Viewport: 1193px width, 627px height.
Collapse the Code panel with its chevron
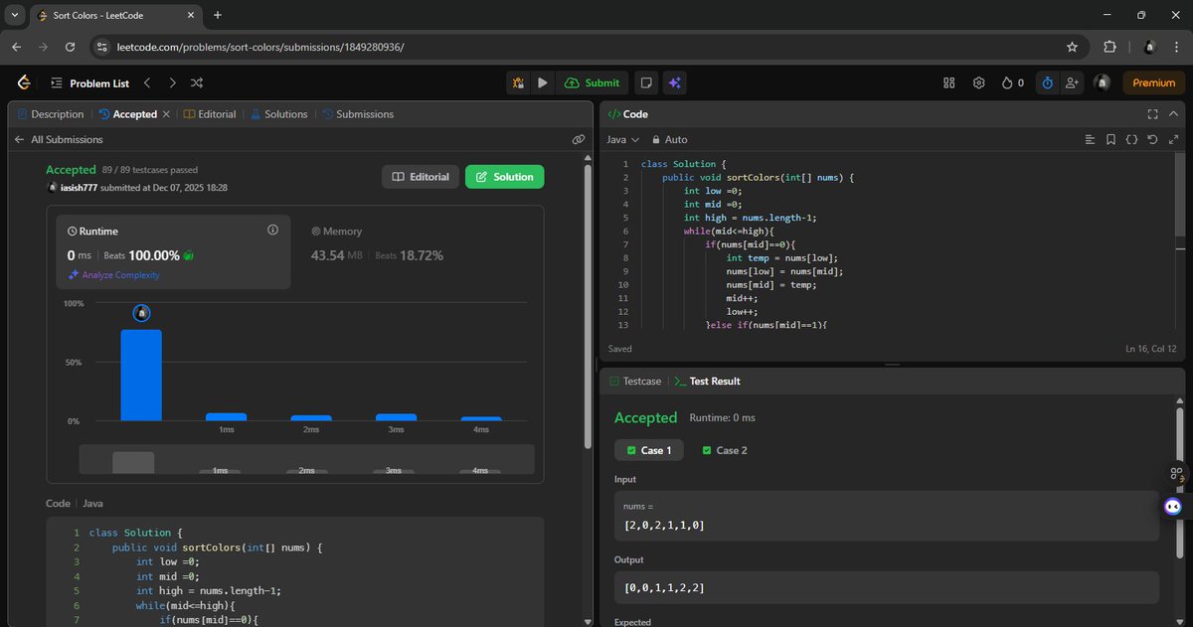[x=1173, y=113]
